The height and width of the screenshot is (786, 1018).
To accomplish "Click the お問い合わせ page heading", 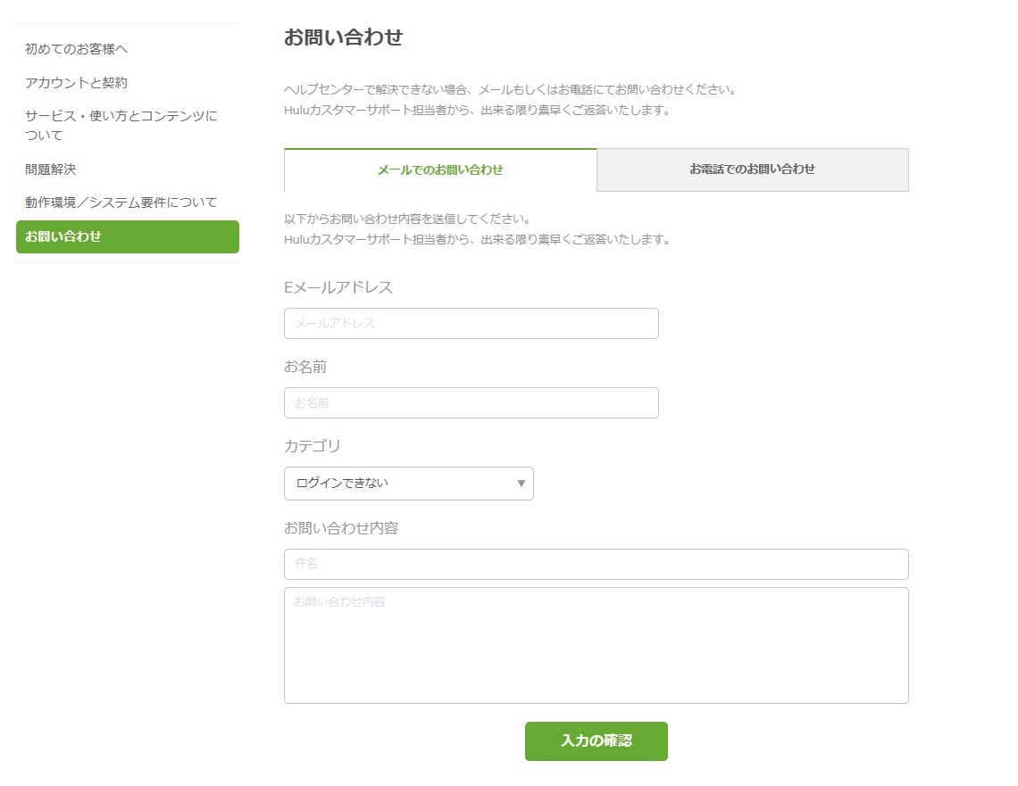I will coord(343,37).
